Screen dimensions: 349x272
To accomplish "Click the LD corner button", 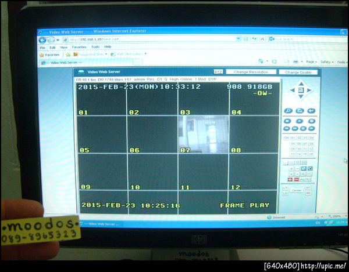I will click(285, 193).
